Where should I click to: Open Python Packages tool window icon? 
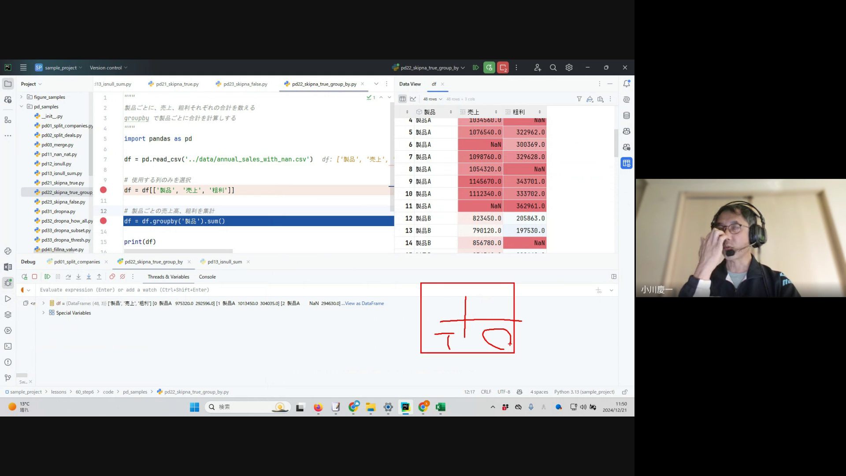point(8,315)
